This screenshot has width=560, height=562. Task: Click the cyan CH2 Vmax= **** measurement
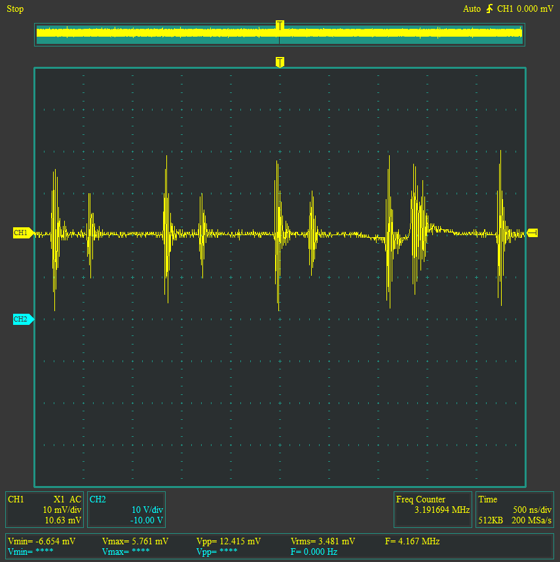[x=126, y=552]
